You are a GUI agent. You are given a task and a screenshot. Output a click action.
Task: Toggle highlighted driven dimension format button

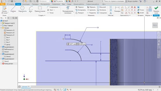150,10
